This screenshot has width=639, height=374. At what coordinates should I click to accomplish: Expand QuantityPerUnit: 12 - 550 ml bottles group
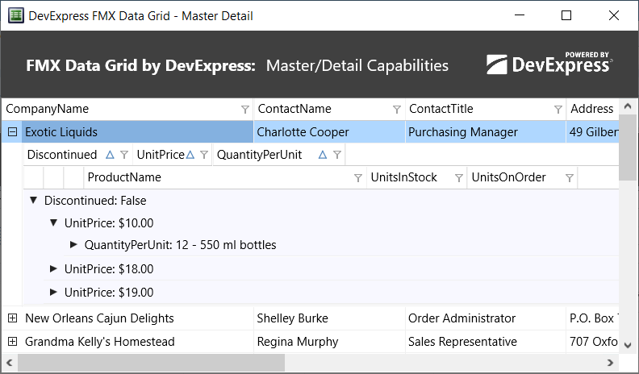coord(73,244)
